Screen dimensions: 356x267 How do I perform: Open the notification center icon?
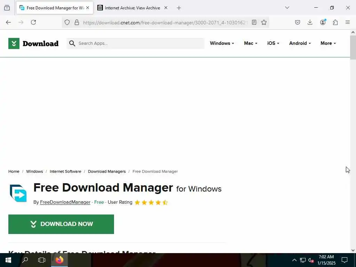coord(345,260)
